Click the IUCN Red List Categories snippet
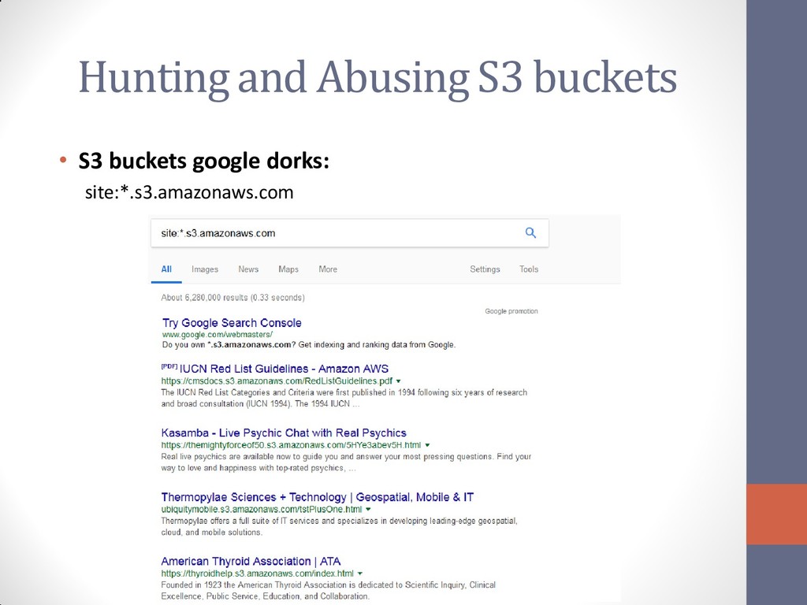807x605 pixels. (x=344, y=398)
